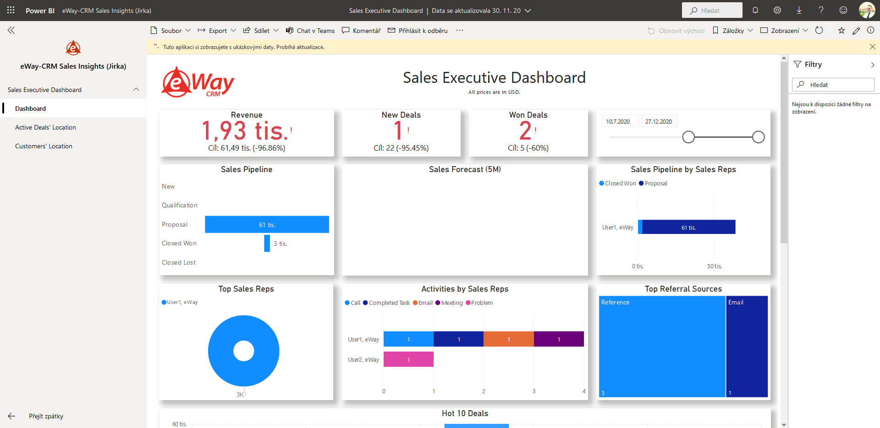880x428 pixels.
Task: Show report info with the info icon
Action: coord(870,30)
